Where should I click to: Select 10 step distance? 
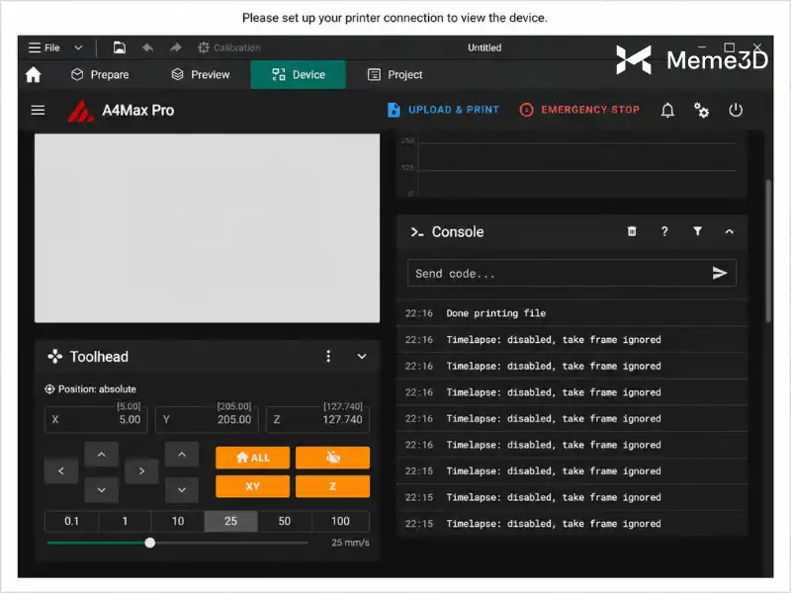178,521
